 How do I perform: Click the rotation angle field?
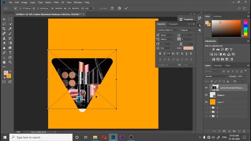[x=88, y=8]
